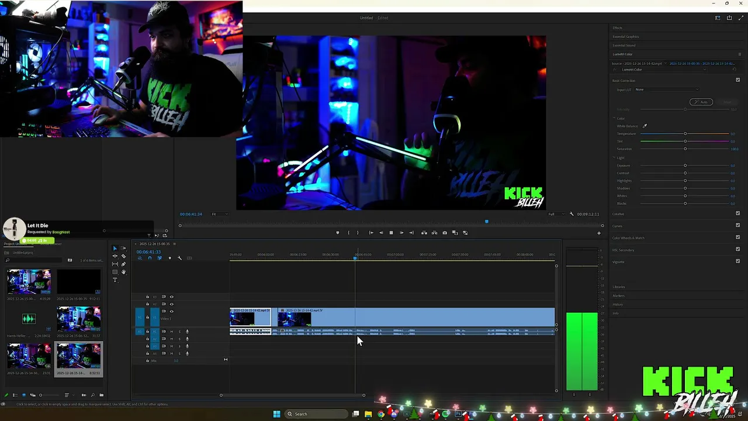
Task: Toggle Creative section checkbox
Action: click(x=737, y=213)
